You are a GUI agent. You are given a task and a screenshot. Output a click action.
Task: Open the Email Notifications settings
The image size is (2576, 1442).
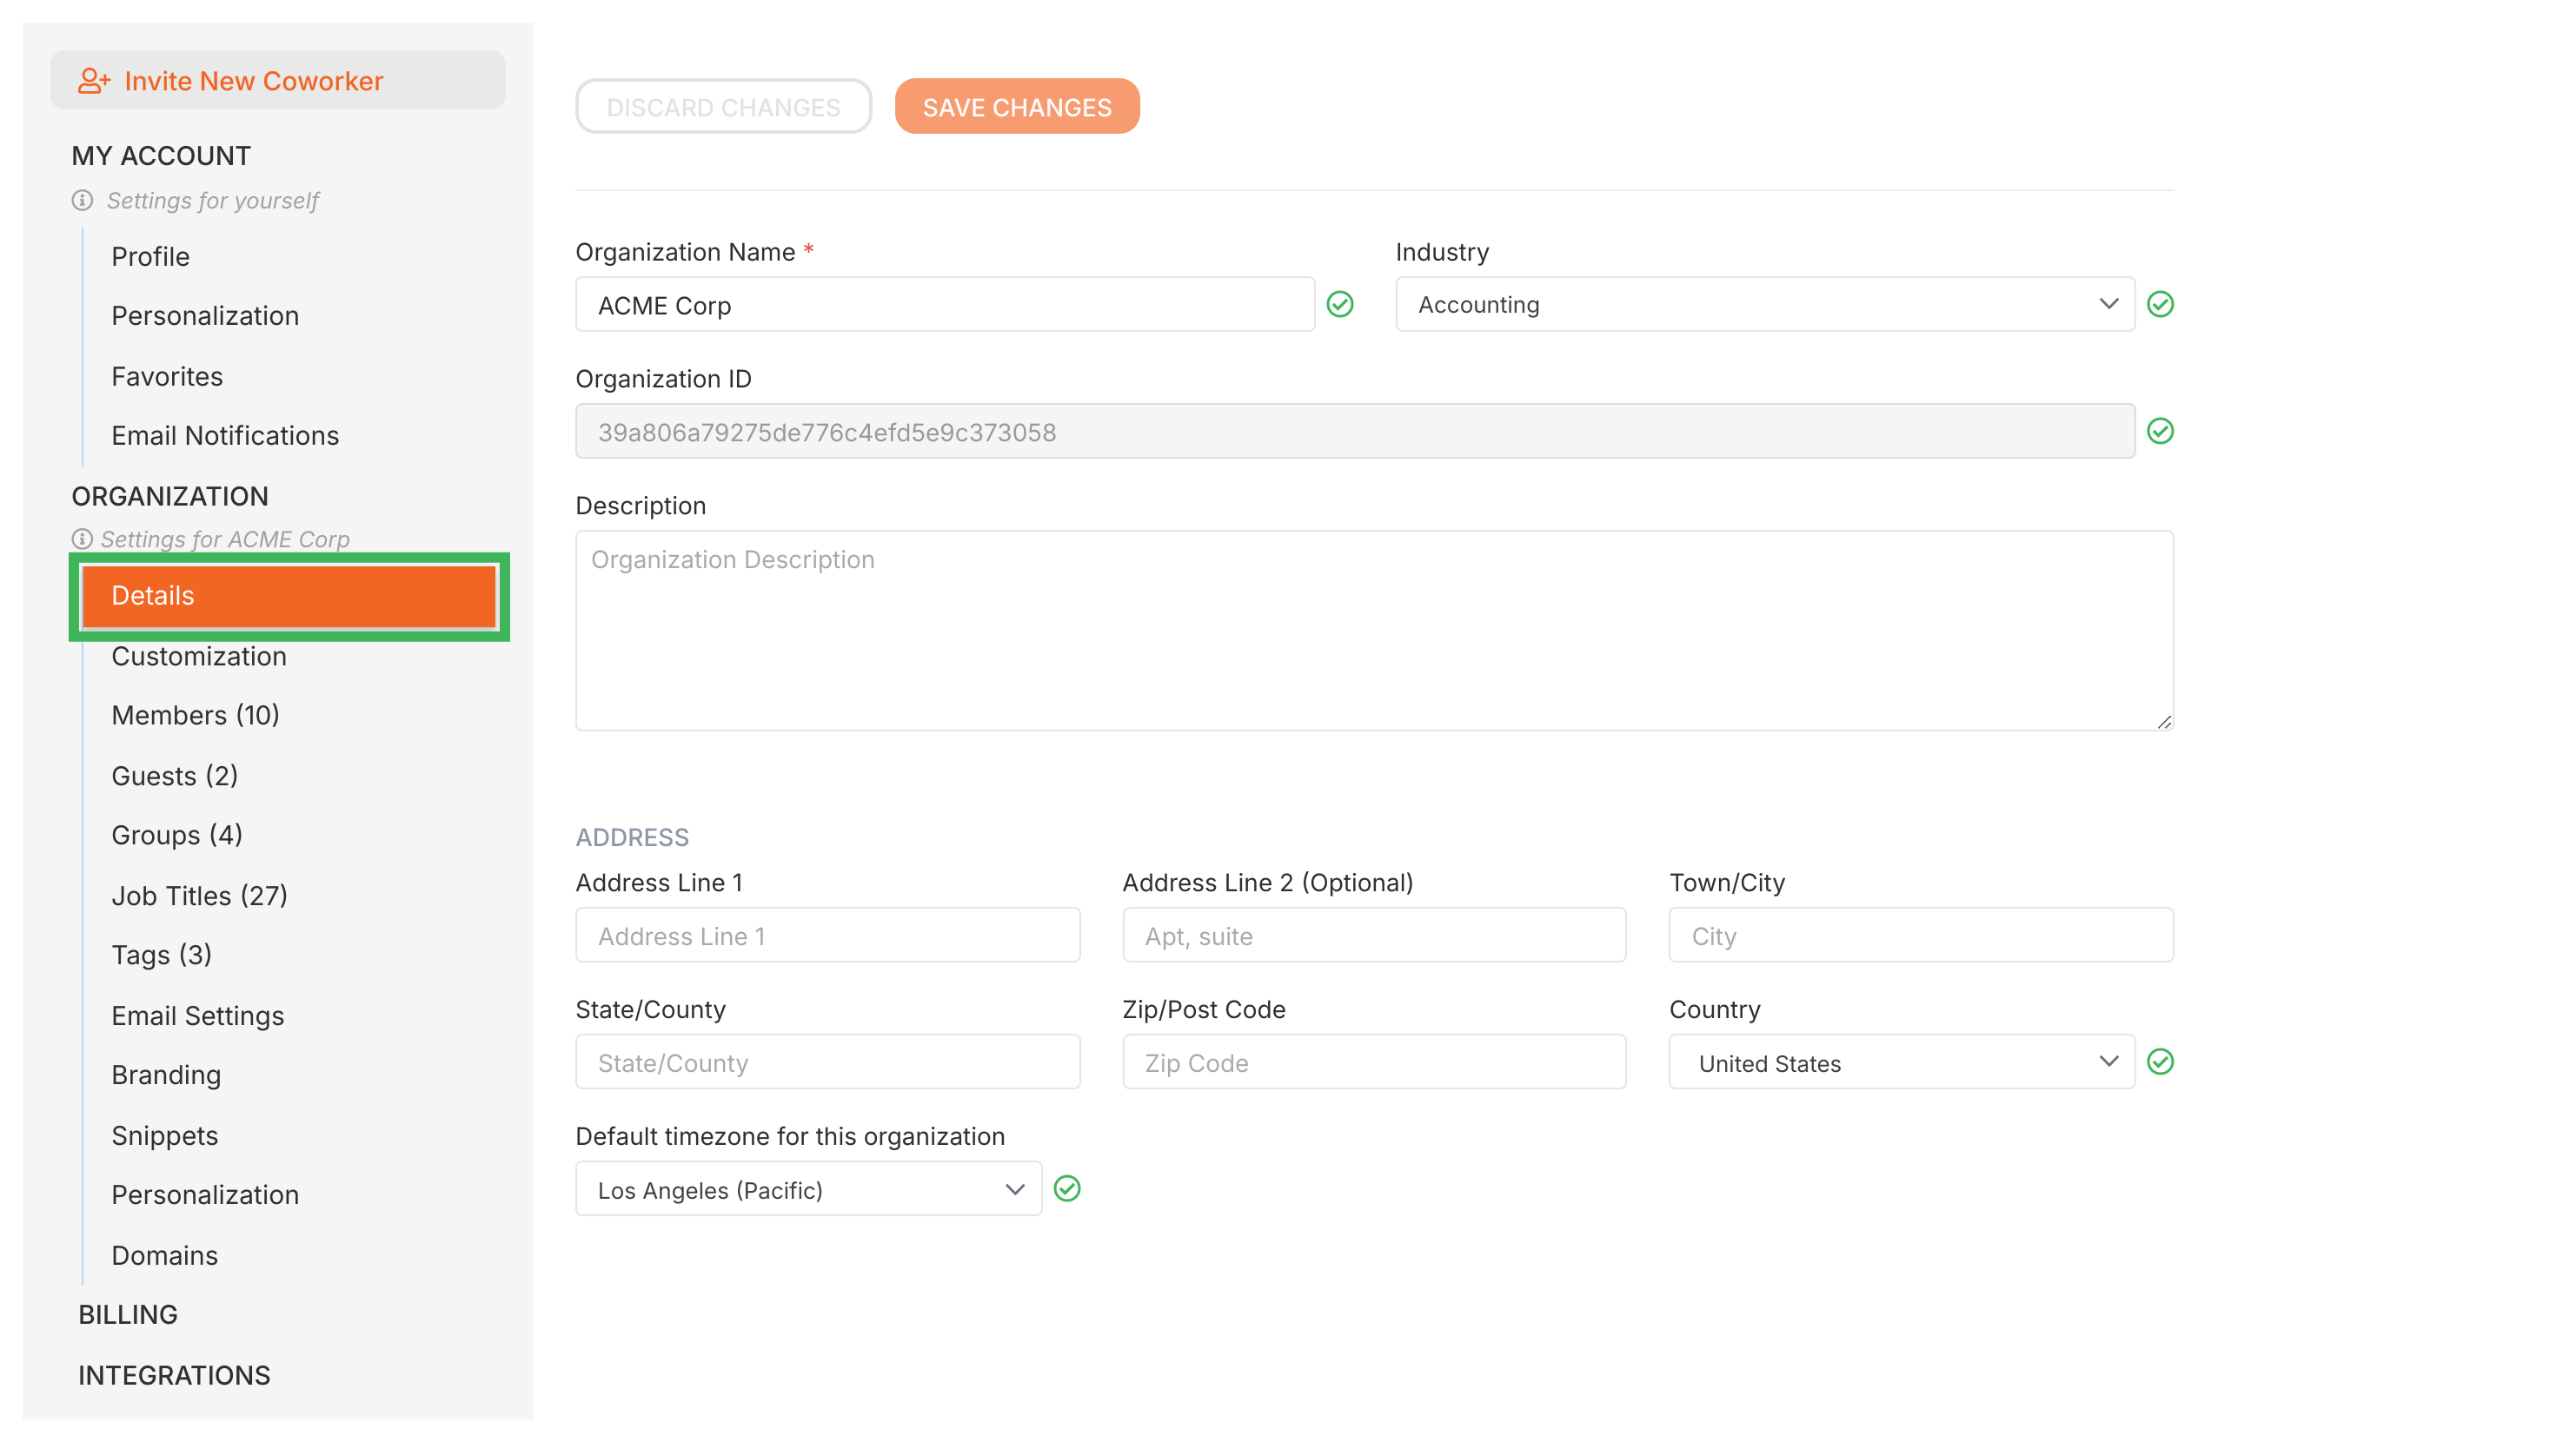coord(225,436)
